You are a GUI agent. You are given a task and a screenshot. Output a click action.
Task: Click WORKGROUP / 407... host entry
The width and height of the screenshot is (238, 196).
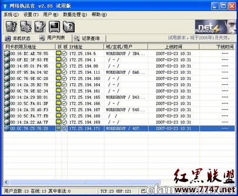[x=125, y=128]
